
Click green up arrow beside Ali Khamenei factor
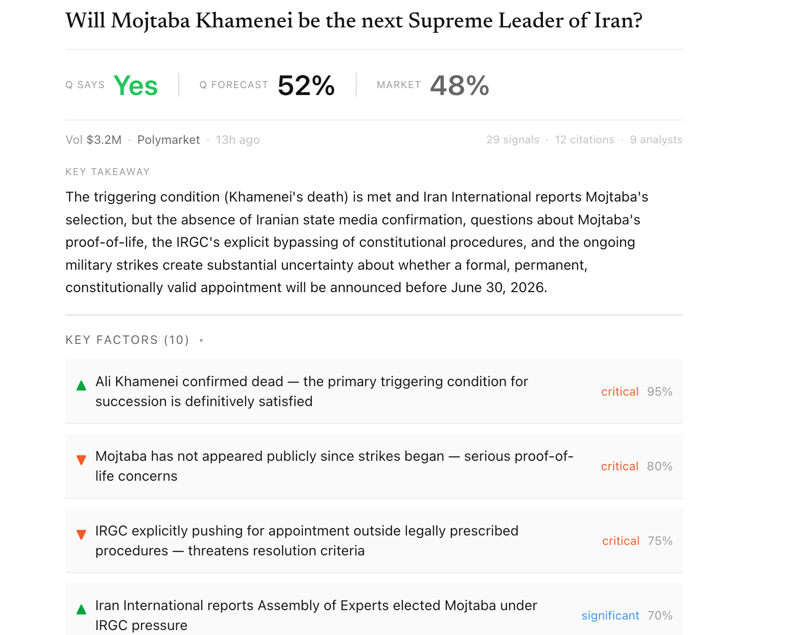(x=81, y=386)
